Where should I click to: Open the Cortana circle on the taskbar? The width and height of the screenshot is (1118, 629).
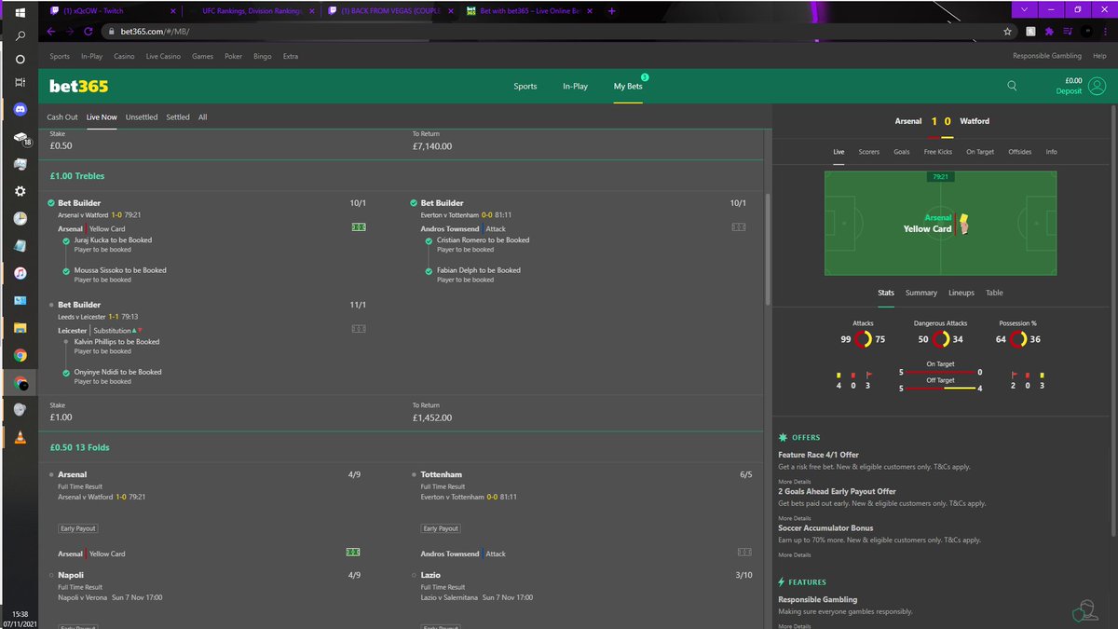click(x=20, y=59)
